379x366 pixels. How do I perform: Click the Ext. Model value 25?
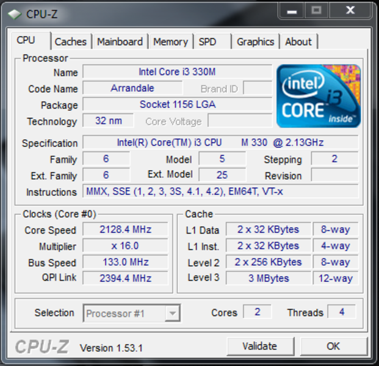pyautogui.click(x=222, y=175)
